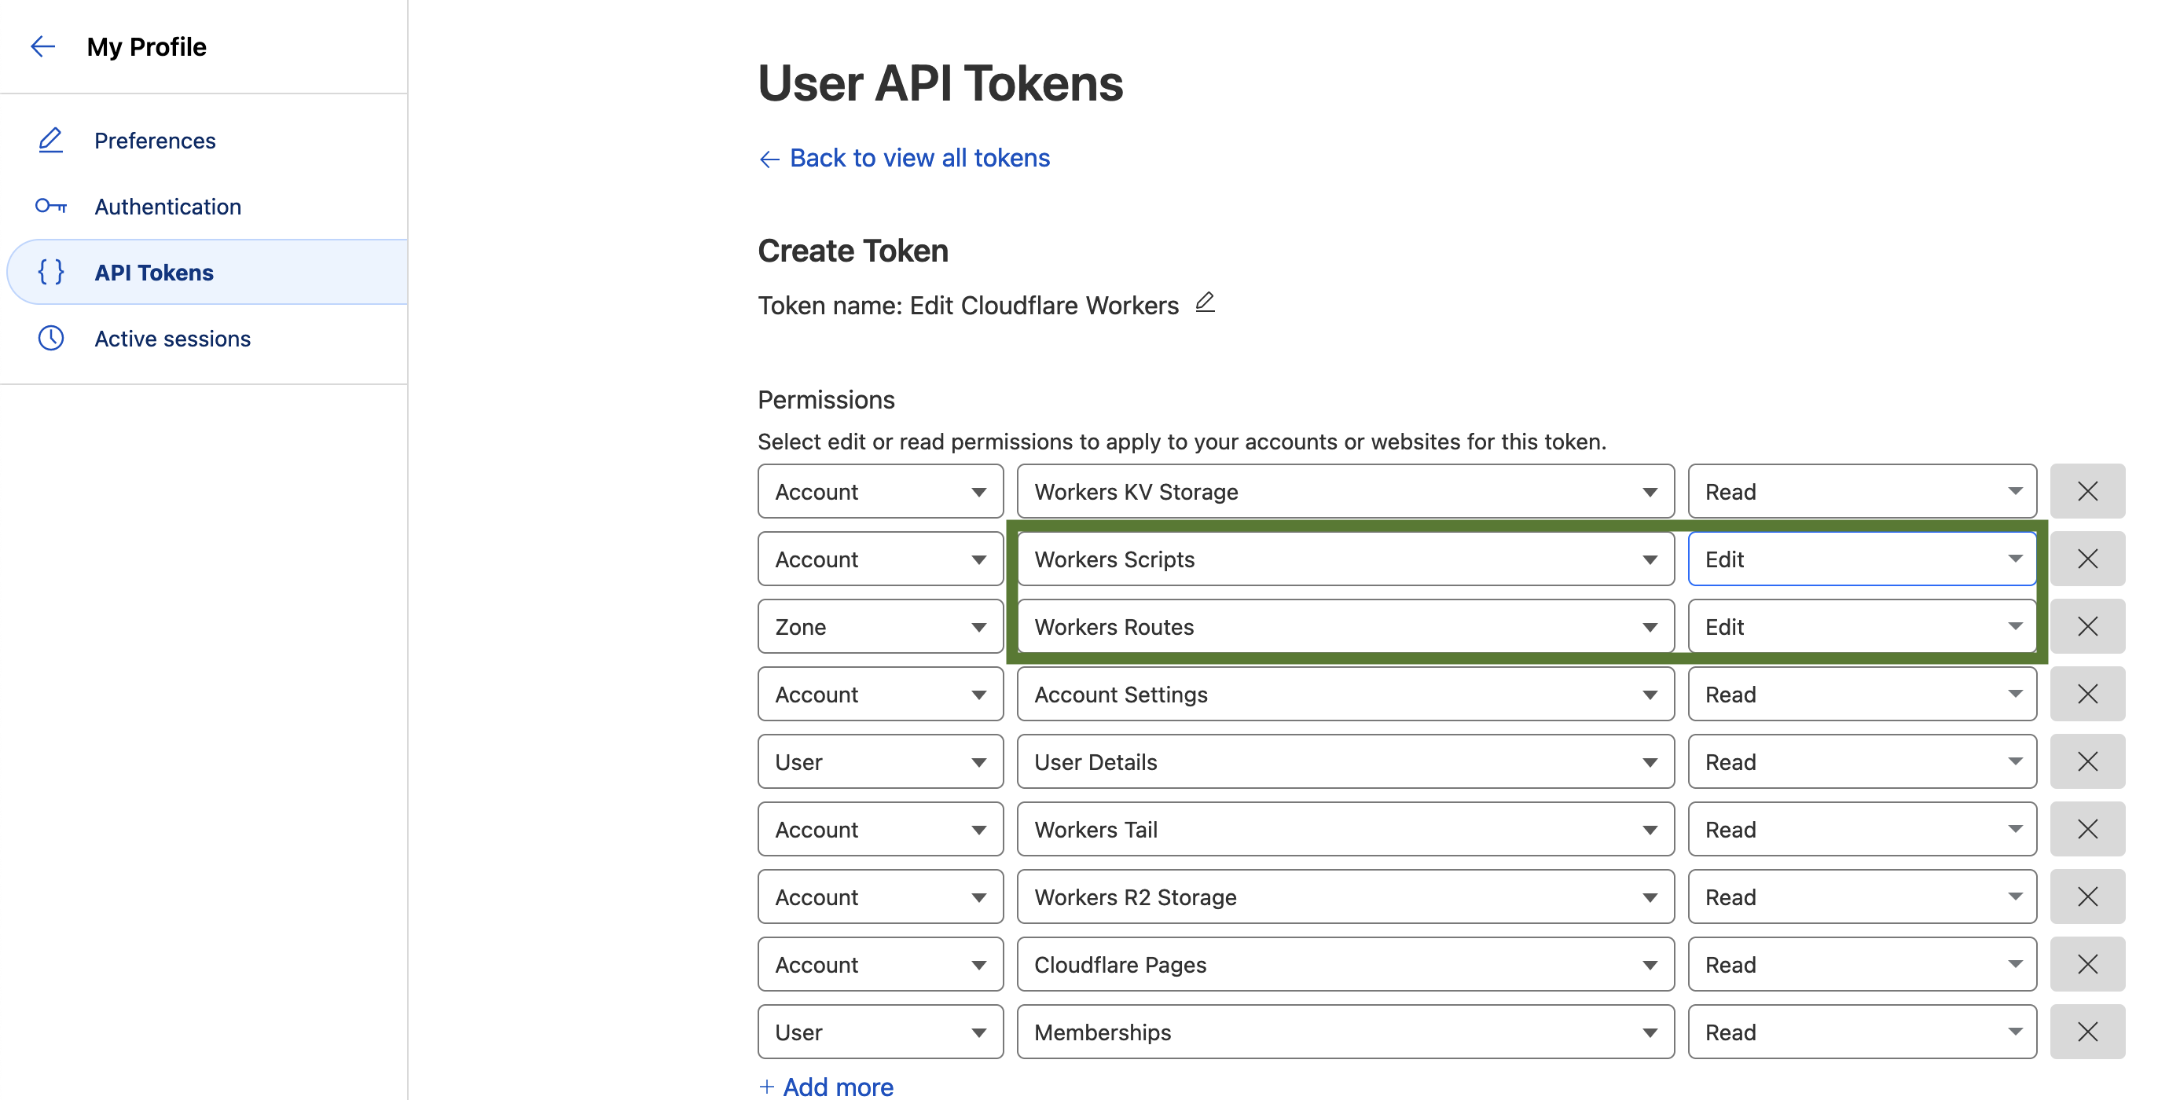Open the Account Settings permission dropdown
Screen dimensions: 2169x1100
tap(1344, 694)
